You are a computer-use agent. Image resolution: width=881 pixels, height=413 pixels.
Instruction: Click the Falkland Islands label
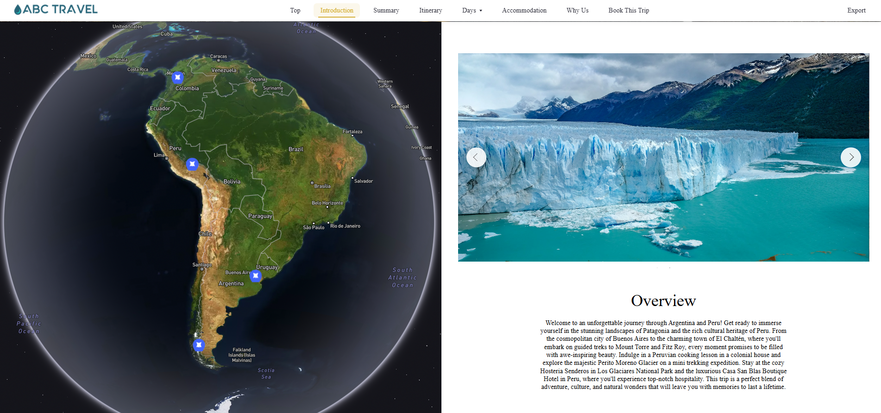[242, 355]
